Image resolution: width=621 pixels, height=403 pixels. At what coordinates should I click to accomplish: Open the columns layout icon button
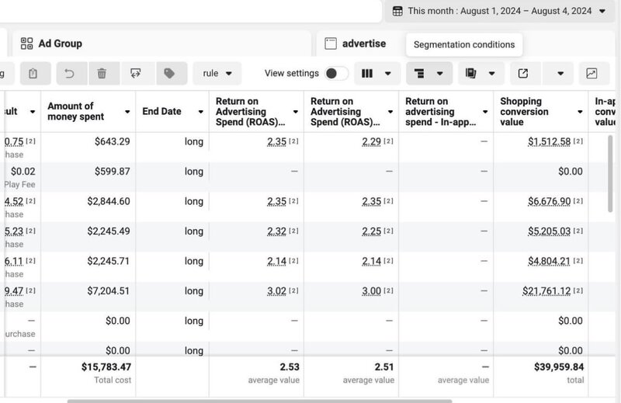click(376, 74)
